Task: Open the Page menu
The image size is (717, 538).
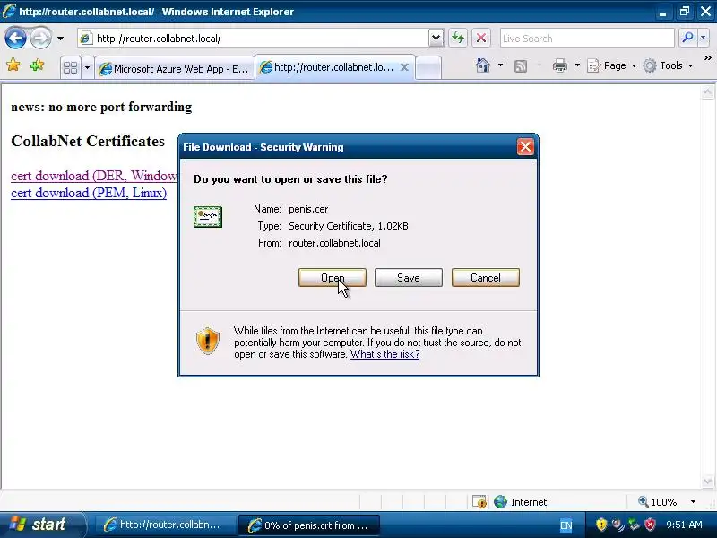Action: tap(611, 65)
